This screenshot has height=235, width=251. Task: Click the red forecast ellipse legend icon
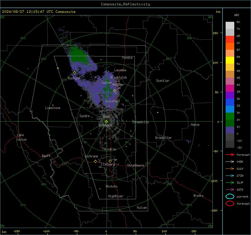230,203
